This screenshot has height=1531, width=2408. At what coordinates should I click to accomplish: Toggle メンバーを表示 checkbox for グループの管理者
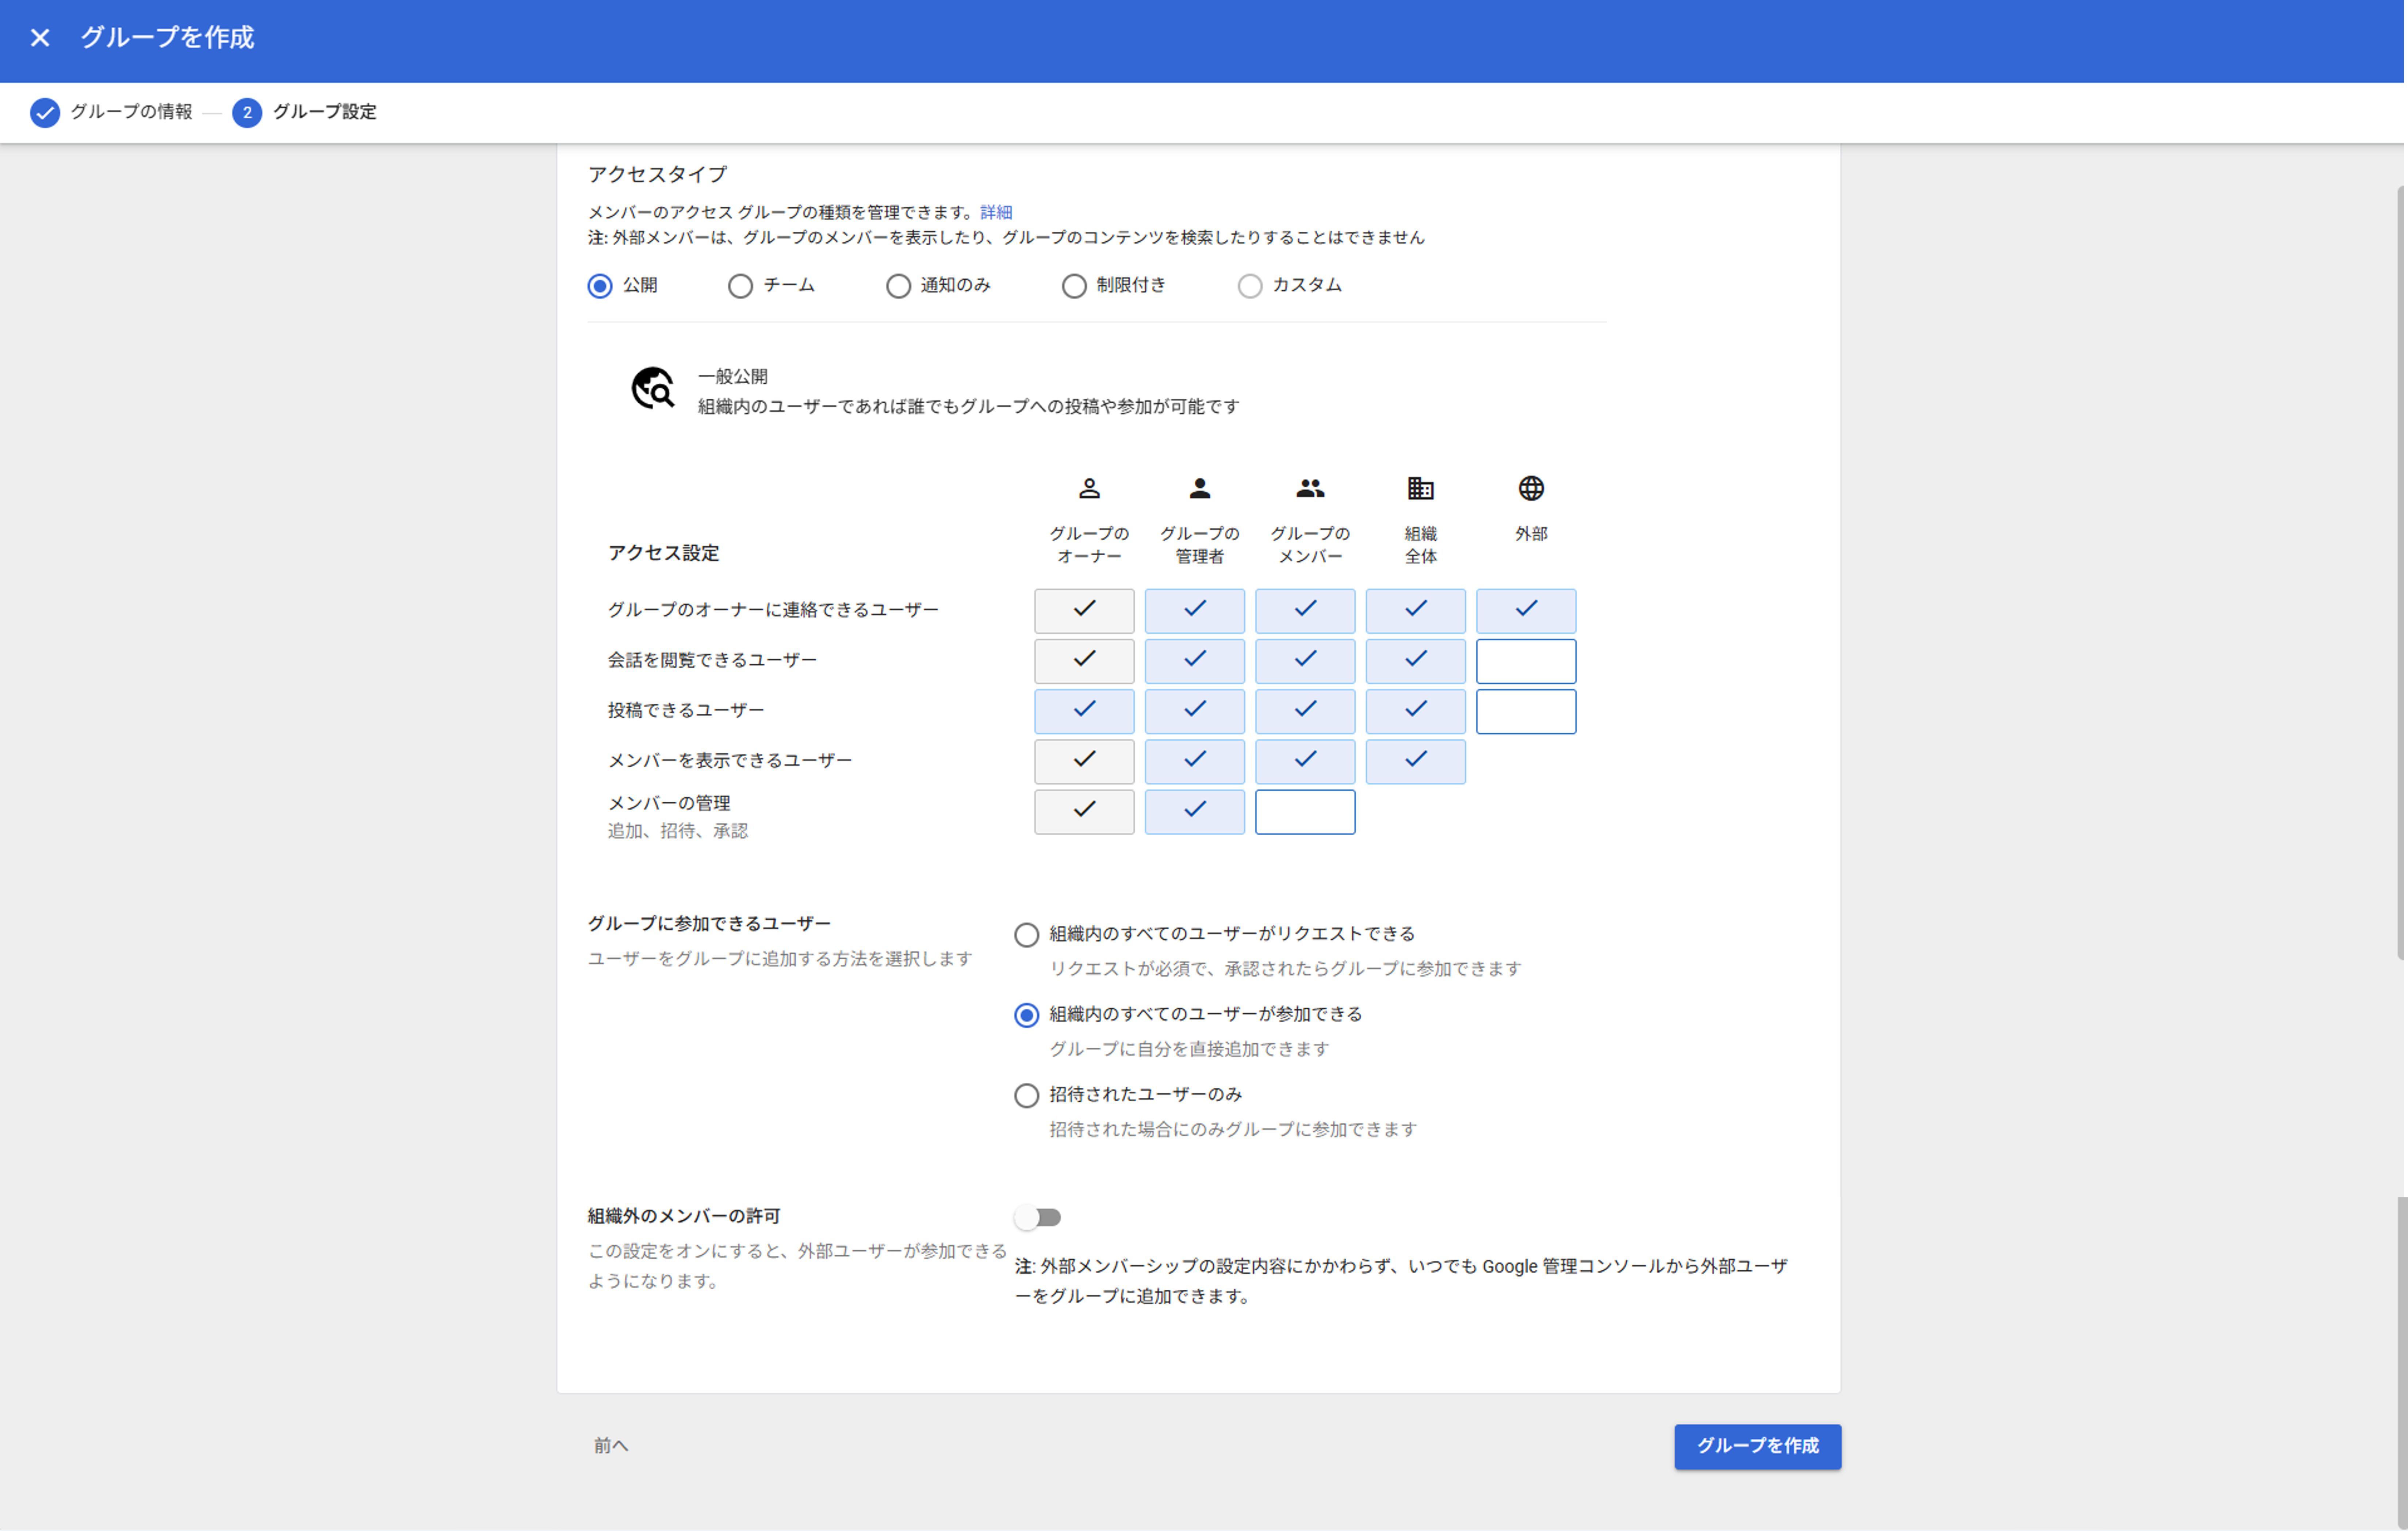coord(1195,761)
